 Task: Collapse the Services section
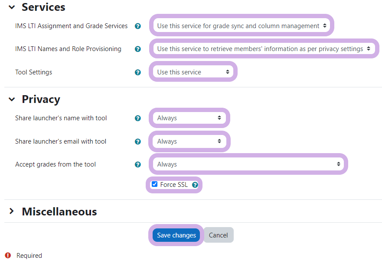(12, 7)
